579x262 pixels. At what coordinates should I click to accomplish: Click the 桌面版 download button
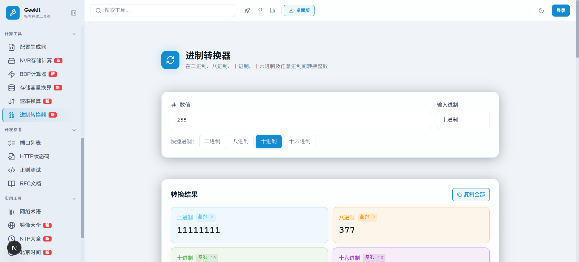299,11
